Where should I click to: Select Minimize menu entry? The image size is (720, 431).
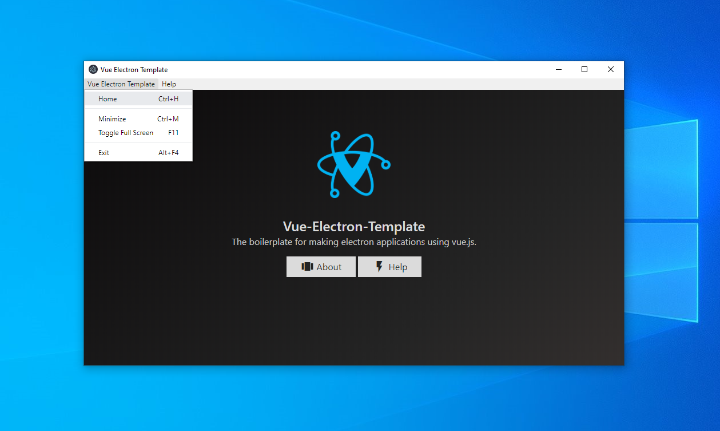(138, 119)
